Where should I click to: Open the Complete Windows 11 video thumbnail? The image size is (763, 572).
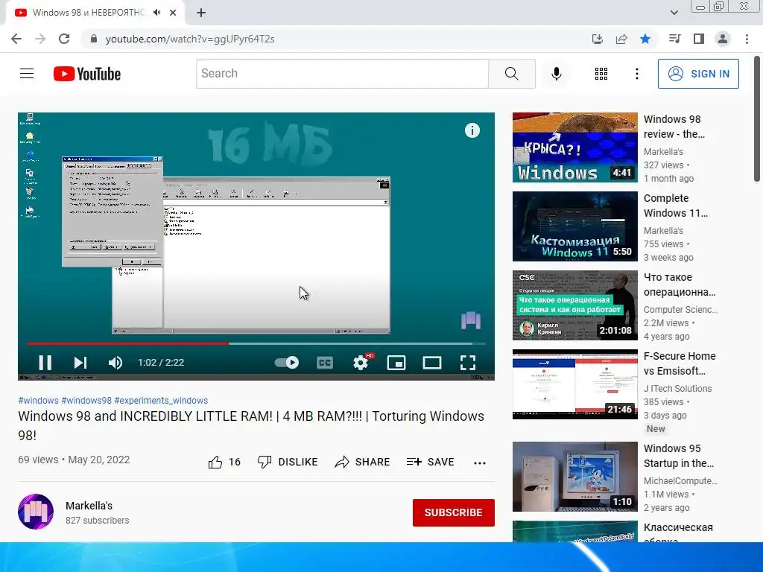click(x=574, y=226)
